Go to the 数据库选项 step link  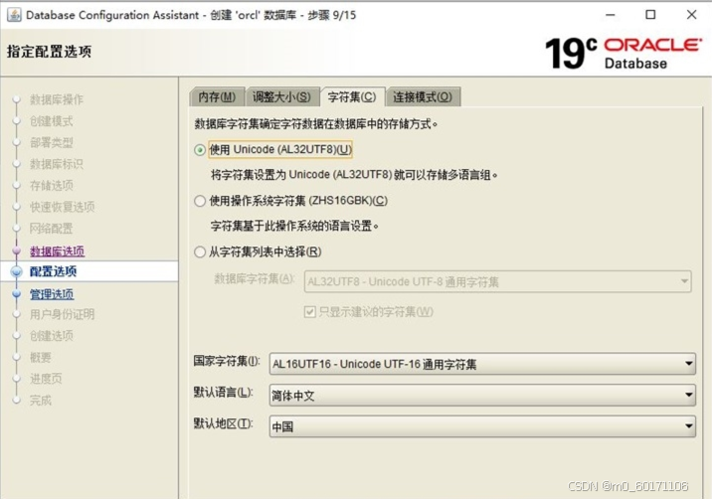pyautogui.click(x=58, y=251)
